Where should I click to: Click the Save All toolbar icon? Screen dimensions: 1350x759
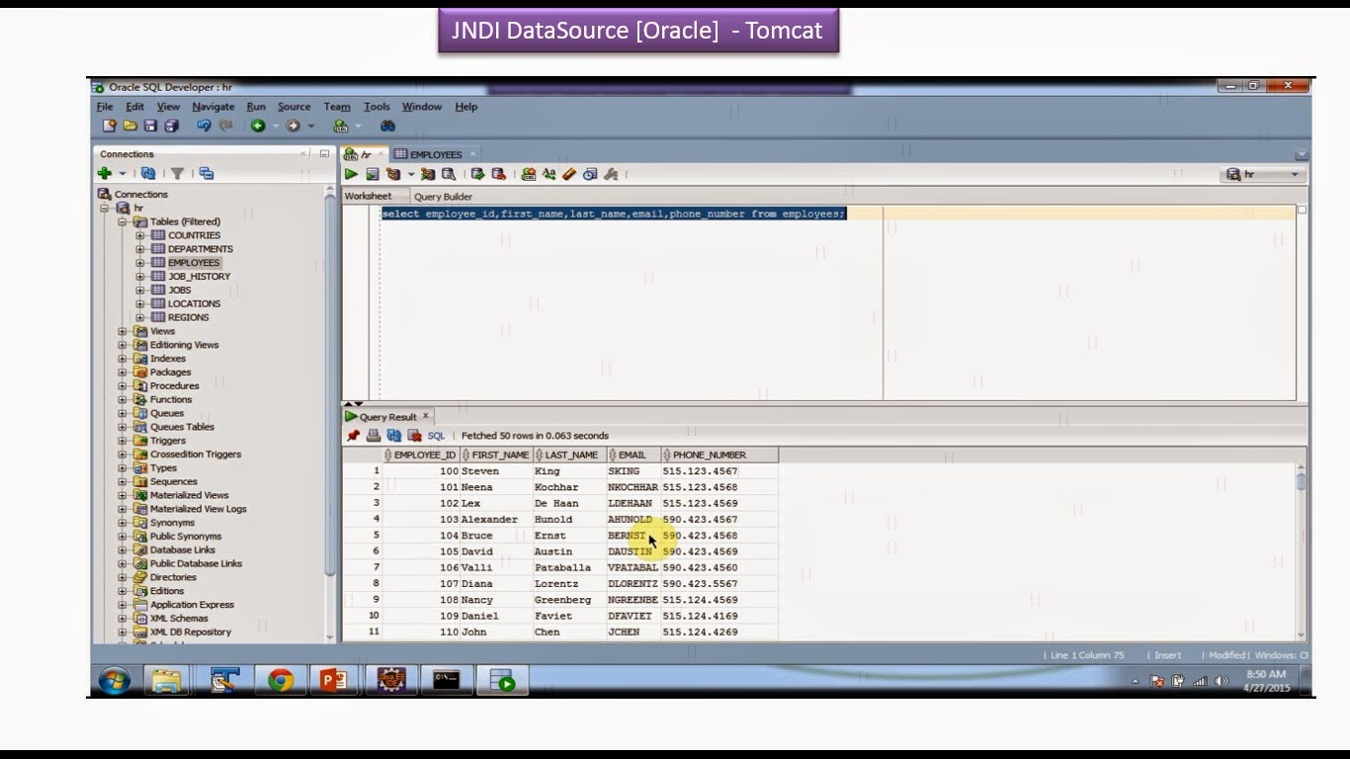pos(171,126)
